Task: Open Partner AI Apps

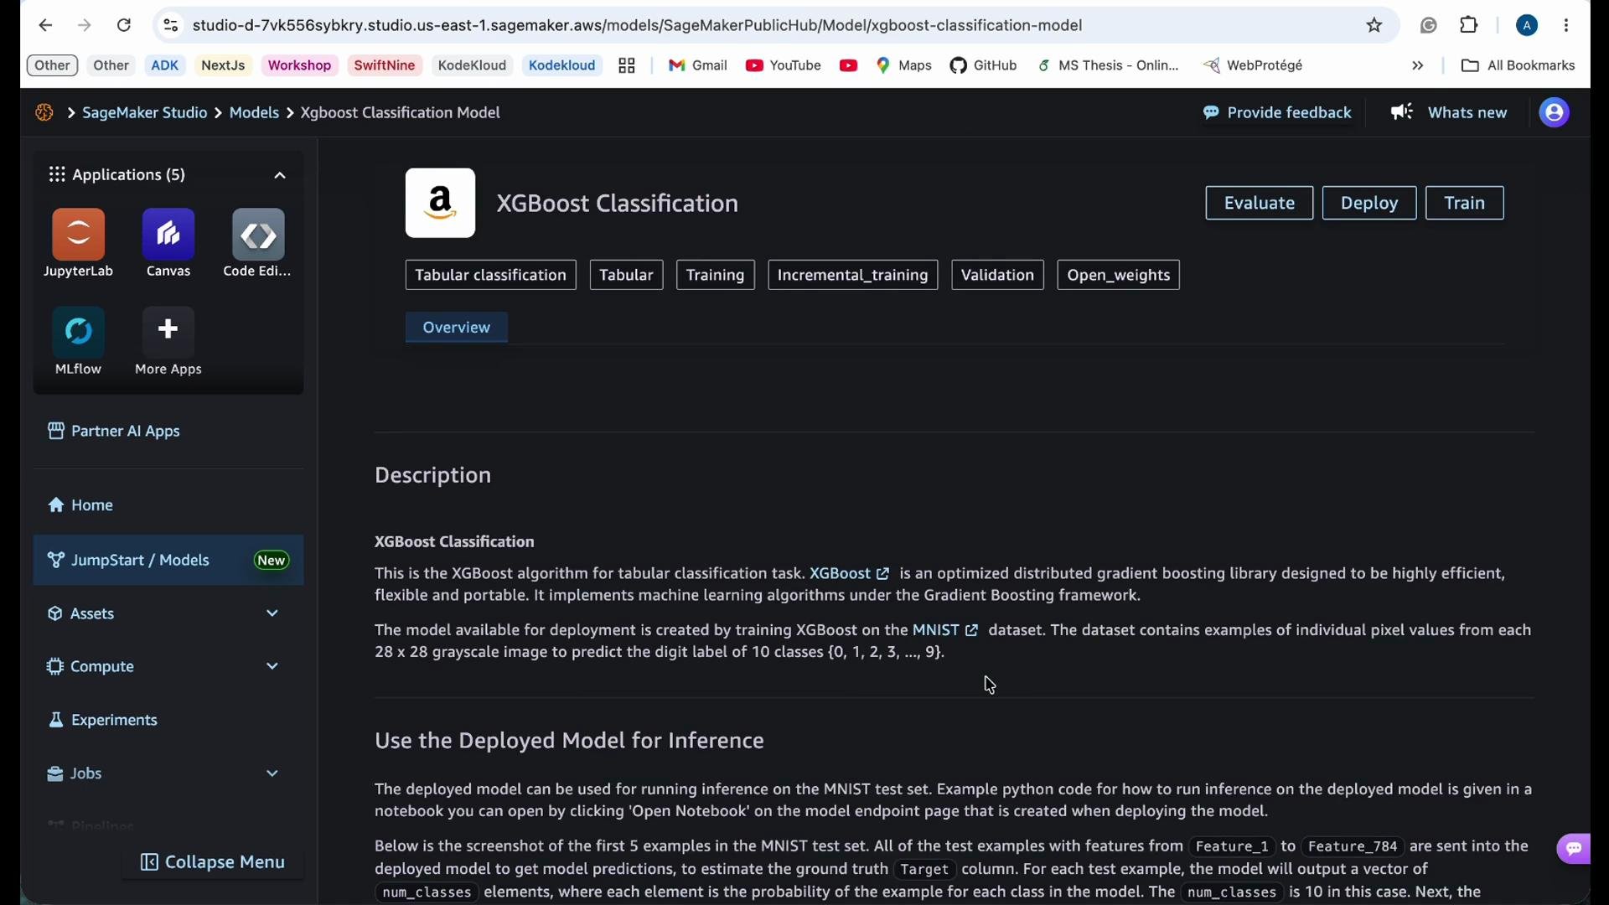Action: [x=113, y=431]
